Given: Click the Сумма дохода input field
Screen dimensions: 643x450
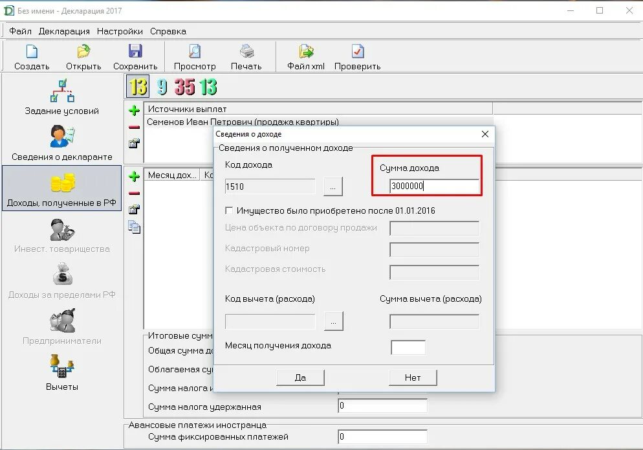Looking at the screenshot, I should (434, 186).
